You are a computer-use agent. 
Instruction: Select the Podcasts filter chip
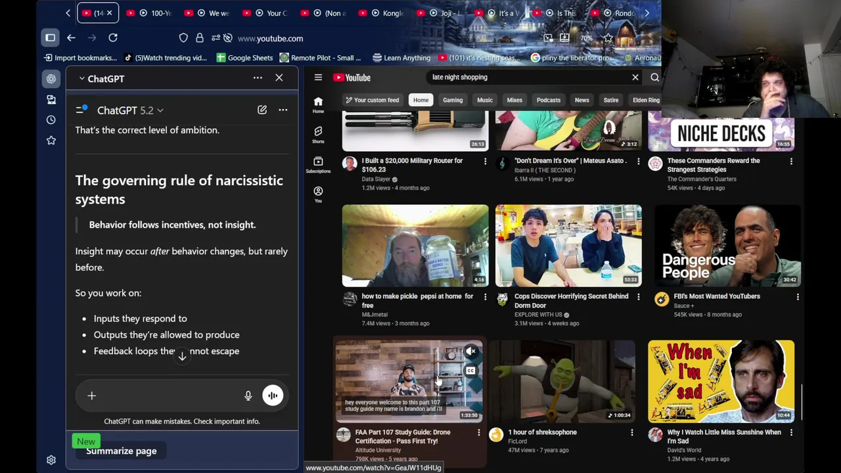coord(548,100)
